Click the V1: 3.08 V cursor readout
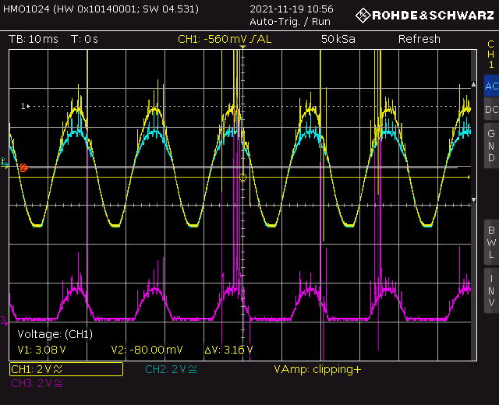 coord(41,350)
